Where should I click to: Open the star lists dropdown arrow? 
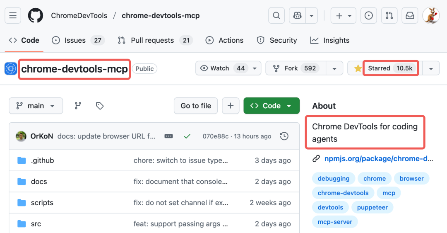431,68
